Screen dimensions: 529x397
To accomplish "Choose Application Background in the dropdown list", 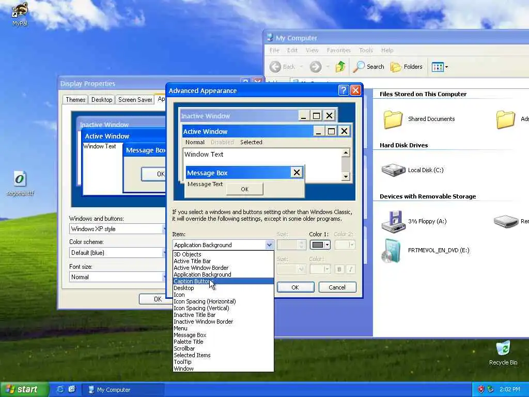I will 223,274.
